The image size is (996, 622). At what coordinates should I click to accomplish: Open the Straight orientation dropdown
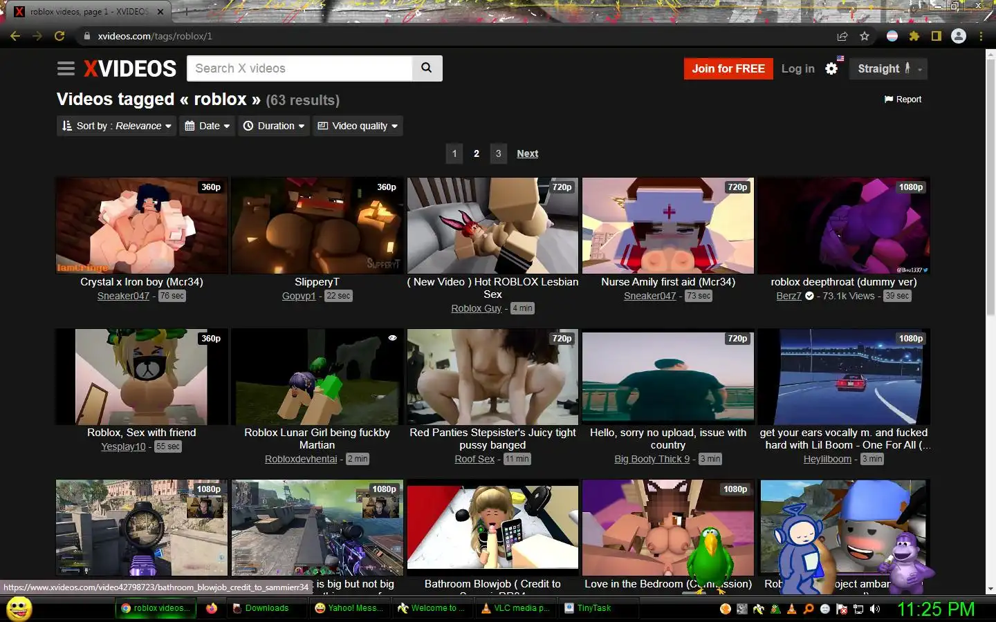pos(888,68)
